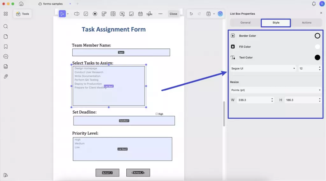
Task: Open the search sidebar icon
Action: pyautogui.click(x=6, y=26)
